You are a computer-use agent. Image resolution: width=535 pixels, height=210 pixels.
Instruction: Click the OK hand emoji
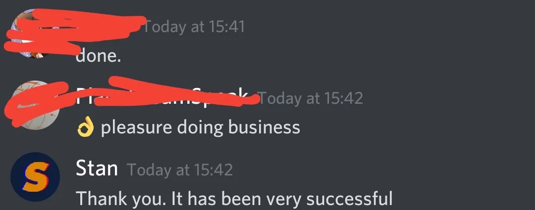[85, 127]
